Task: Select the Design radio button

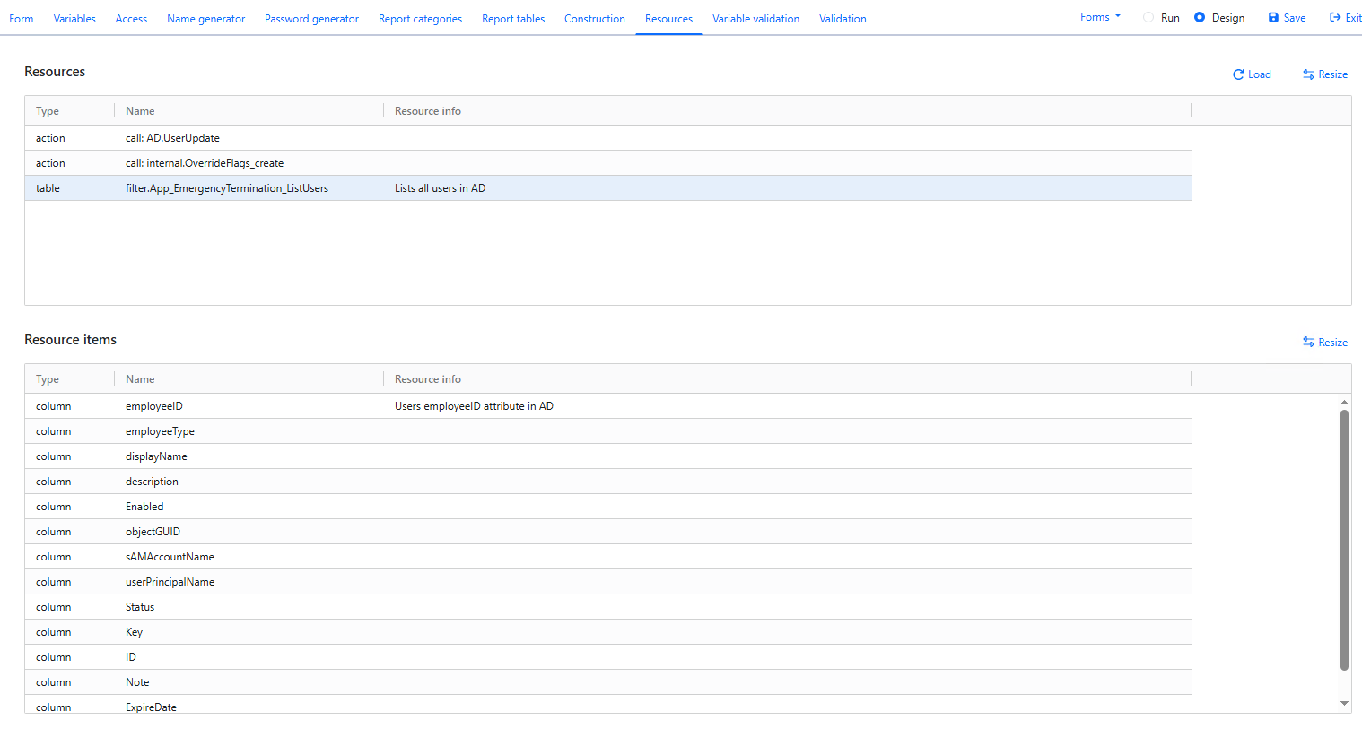Action: point(1200,18)
